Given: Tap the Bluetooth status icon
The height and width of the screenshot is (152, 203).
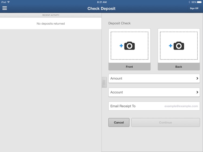Looking at the screenshot, I should 189,2.
